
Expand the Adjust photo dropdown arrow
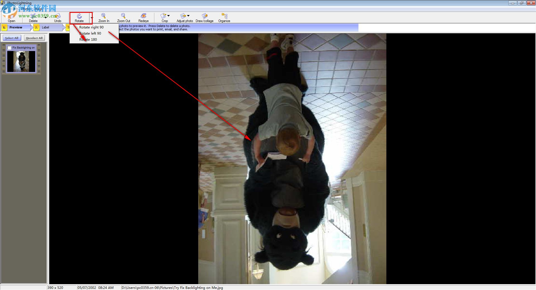188,16
